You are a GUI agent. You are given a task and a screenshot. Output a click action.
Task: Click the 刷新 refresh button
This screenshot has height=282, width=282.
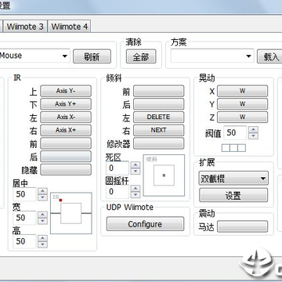tap(92, 56)
